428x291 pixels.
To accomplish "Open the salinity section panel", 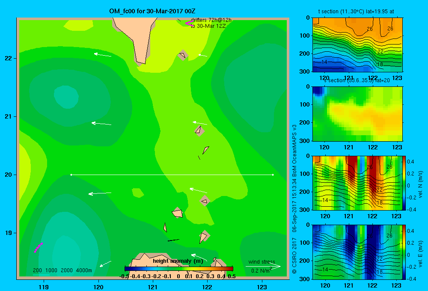I will pos(357,114).
